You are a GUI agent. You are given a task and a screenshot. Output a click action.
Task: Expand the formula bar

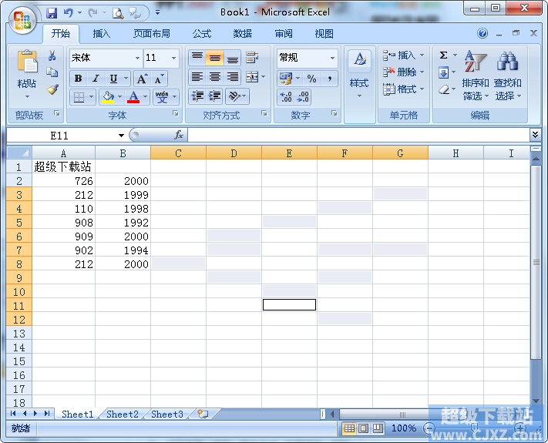[535, 135]
